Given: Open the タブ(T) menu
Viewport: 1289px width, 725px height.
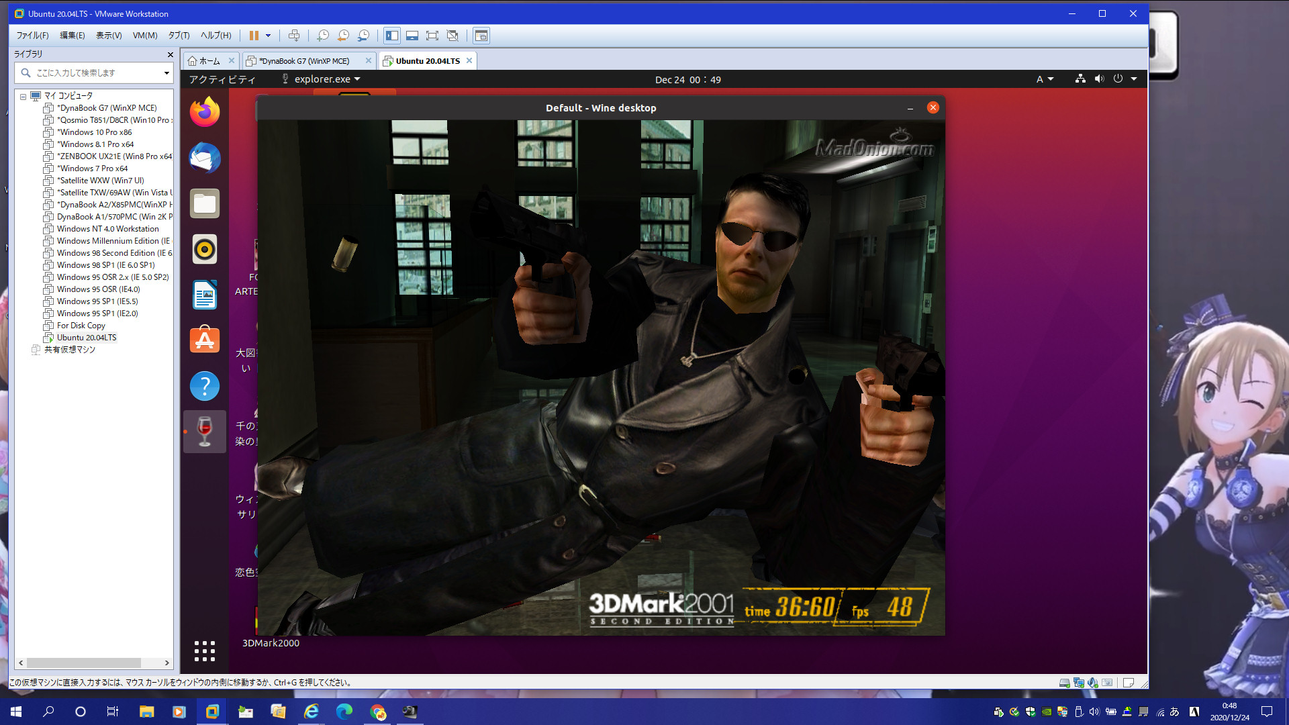Looking at the screenshot, I should [179, 36].
